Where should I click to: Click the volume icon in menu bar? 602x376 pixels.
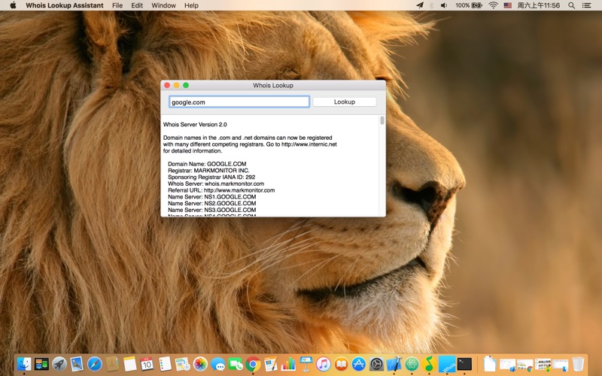pos(444,5)
